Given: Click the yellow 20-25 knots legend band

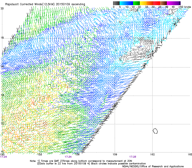Looking at the screenshot, I should (143, 3).
